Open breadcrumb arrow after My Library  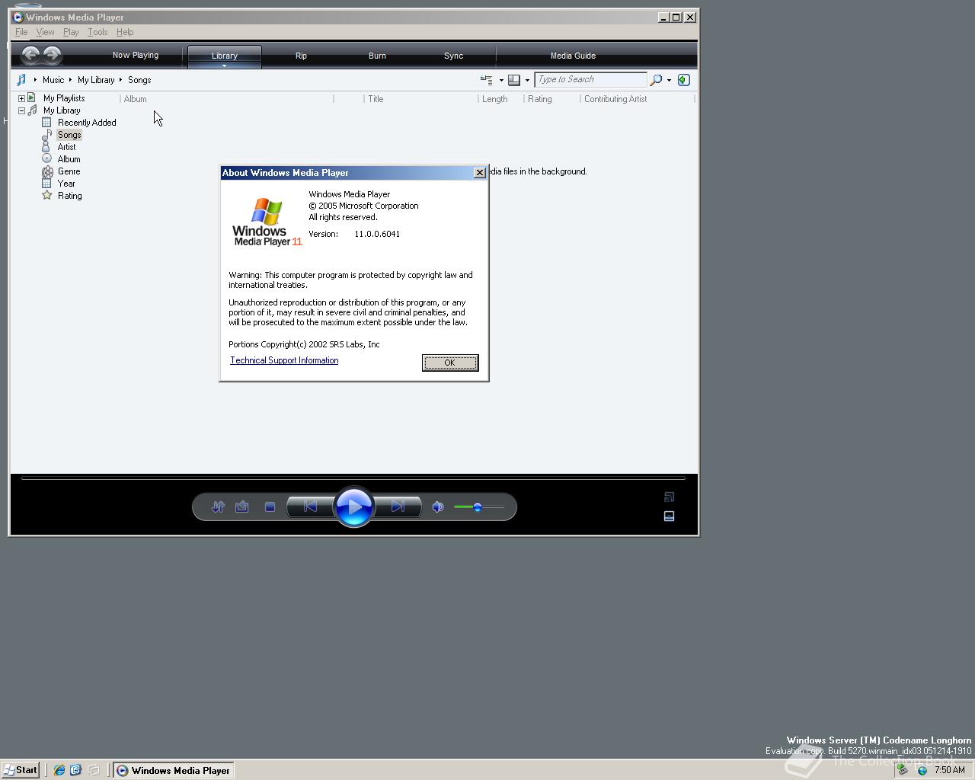coord(120,79)
